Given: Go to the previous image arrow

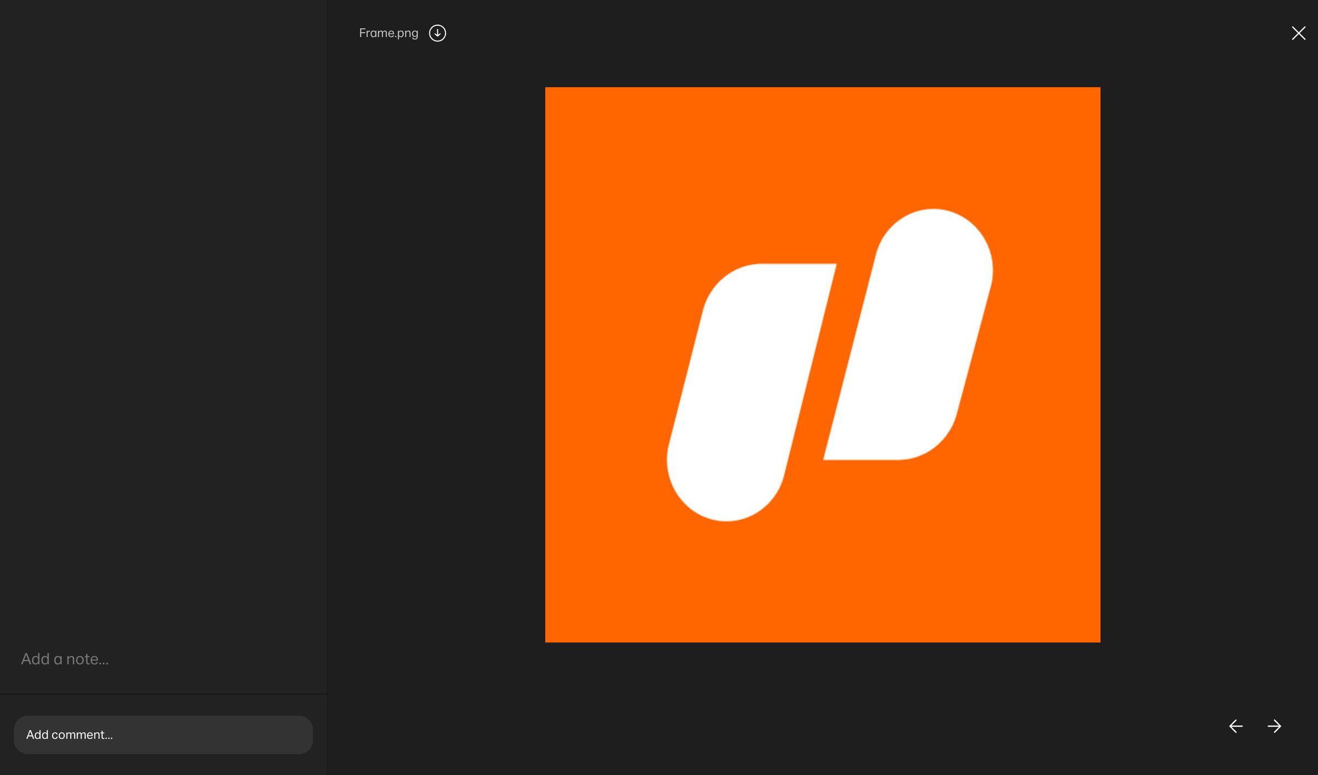Looking at the screenshot, I should (1236, 726).
